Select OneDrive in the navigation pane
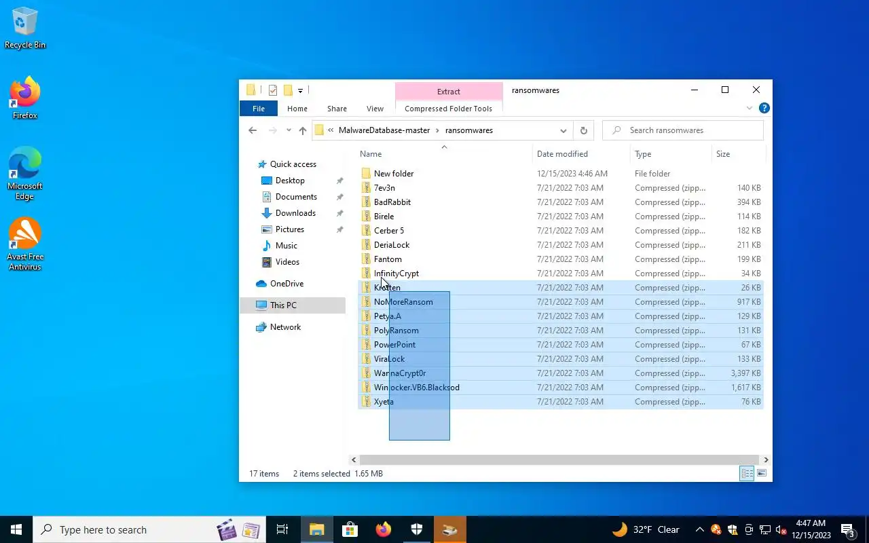The image size is (869, 543). click(286, 284)
